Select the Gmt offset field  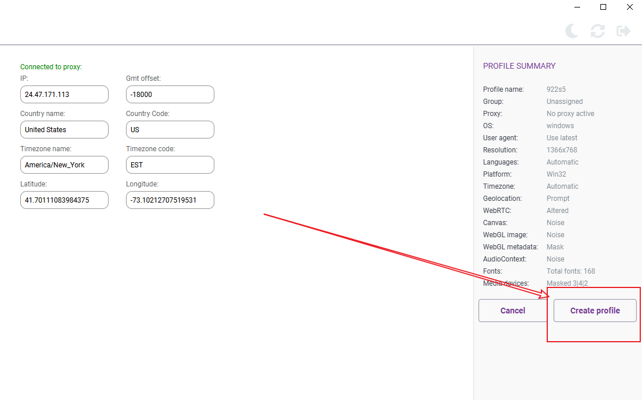coord(170,95)
